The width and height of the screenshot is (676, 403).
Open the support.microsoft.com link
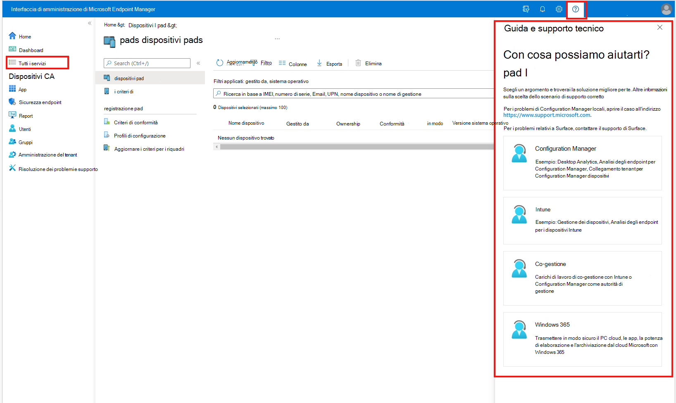547,115
